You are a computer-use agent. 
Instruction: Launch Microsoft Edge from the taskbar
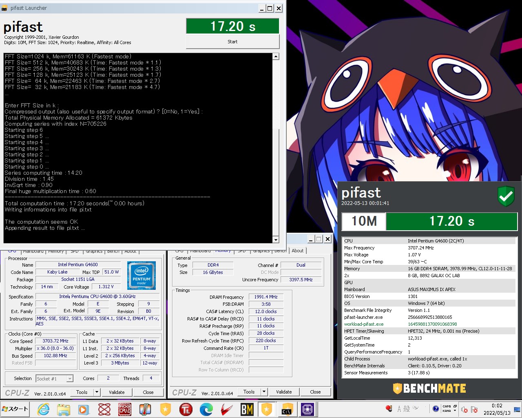(x=206, y=409)
